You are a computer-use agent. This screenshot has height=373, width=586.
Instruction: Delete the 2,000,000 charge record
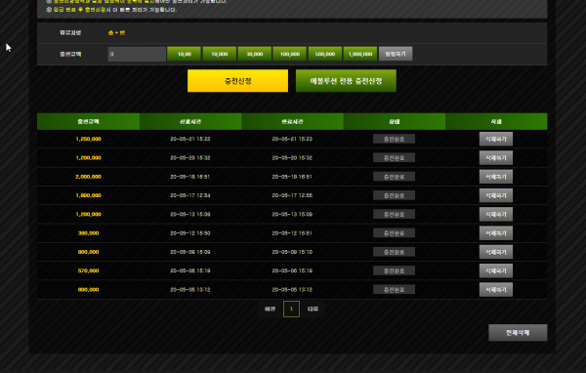click(x=496, y=177)
